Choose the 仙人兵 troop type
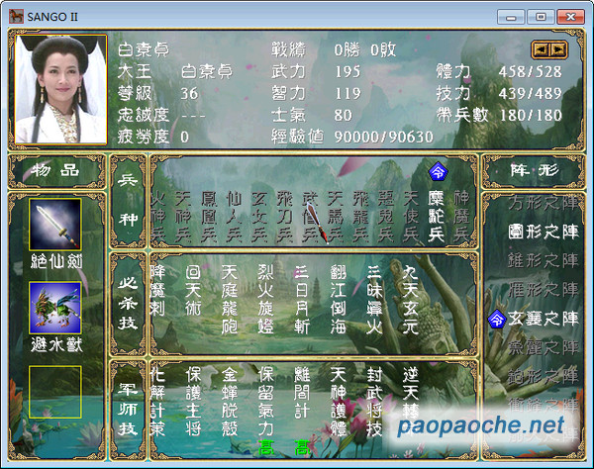 (x=234, y=217)
